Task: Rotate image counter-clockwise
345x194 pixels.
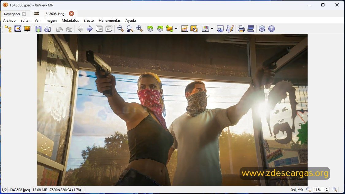Action: (151, 29)
